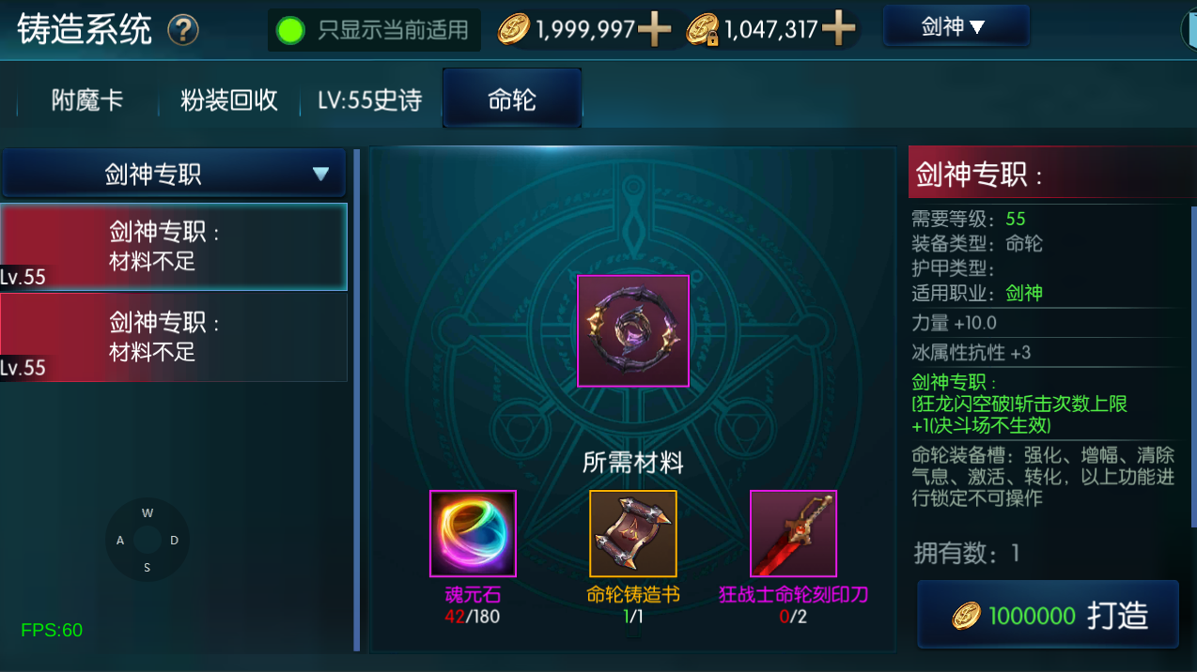
Task: Select the 狂战士命轮刻印刀 blade icon
Action: point(793,533)
